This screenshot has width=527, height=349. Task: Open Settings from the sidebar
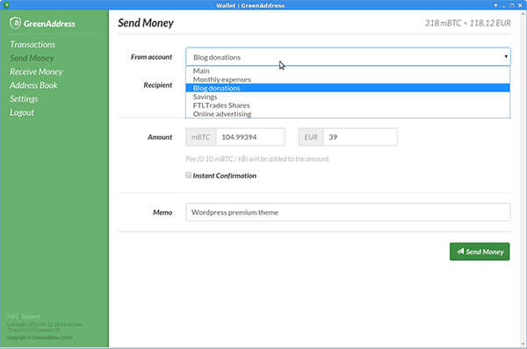24,99
